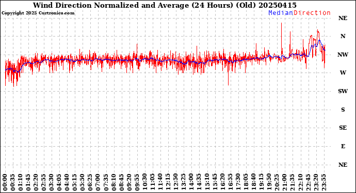Click the chart title text
Image resolution: width=356 pixels, height=193 pixels.
pos(165,5)
